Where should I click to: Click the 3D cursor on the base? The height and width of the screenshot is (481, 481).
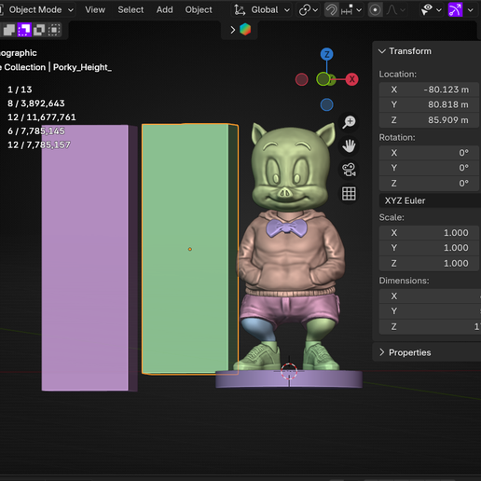[289, 371]
